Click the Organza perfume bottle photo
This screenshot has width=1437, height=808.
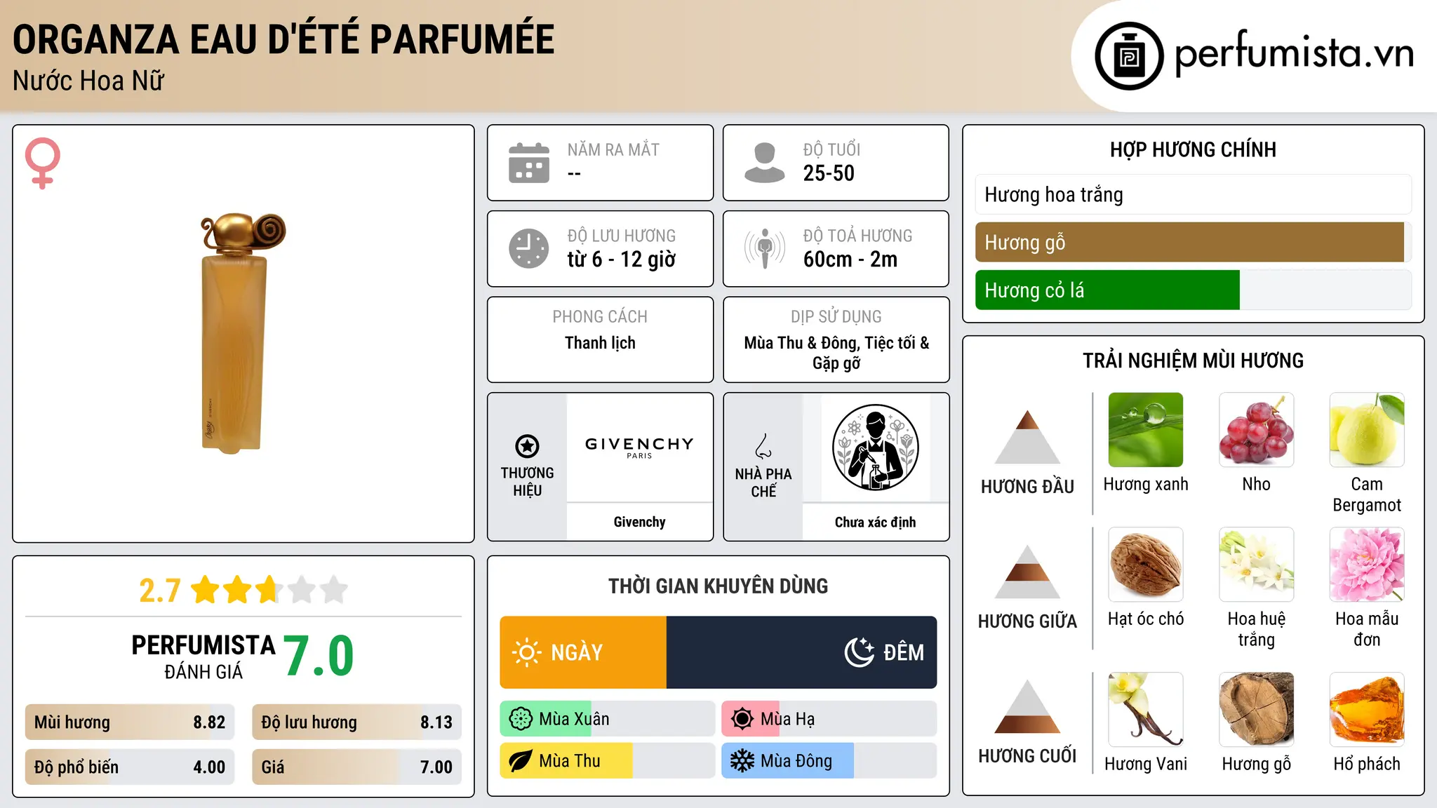[x=242, y=332]
